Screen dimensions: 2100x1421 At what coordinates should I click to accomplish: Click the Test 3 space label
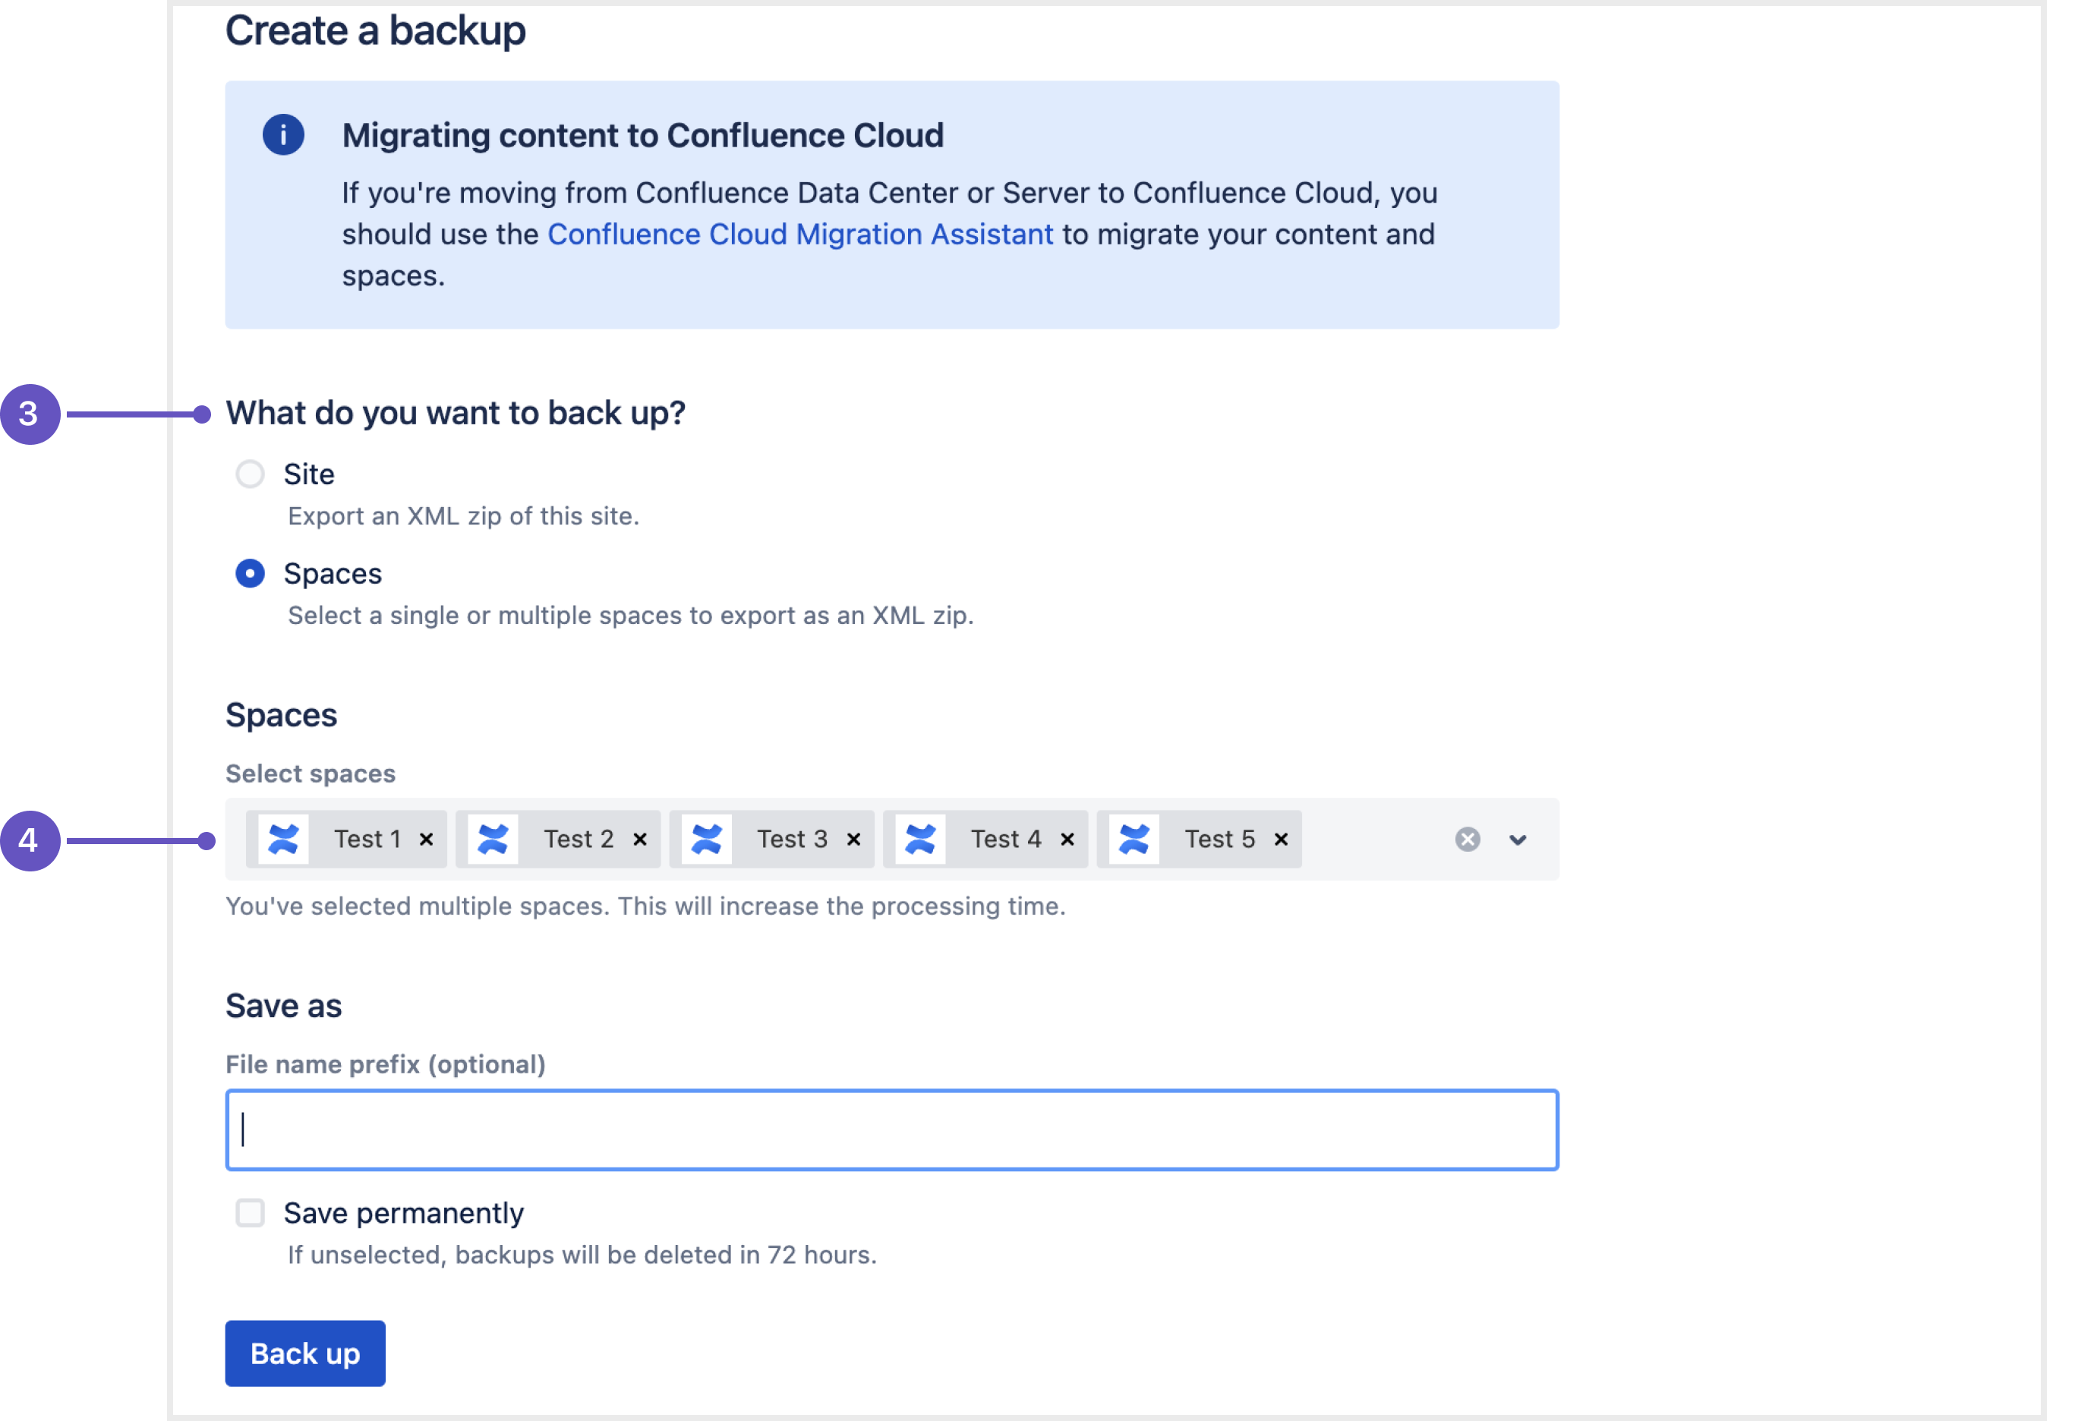793,840
